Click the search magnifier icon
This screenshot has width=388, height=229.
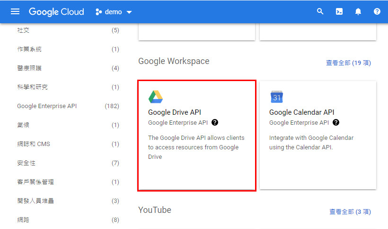point(320,11)
